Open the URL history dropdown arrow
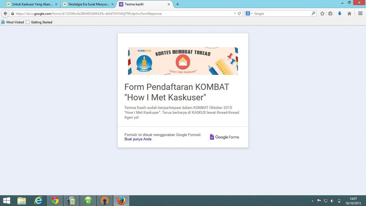Screen dimensions: 366x206 click(235, 13)
